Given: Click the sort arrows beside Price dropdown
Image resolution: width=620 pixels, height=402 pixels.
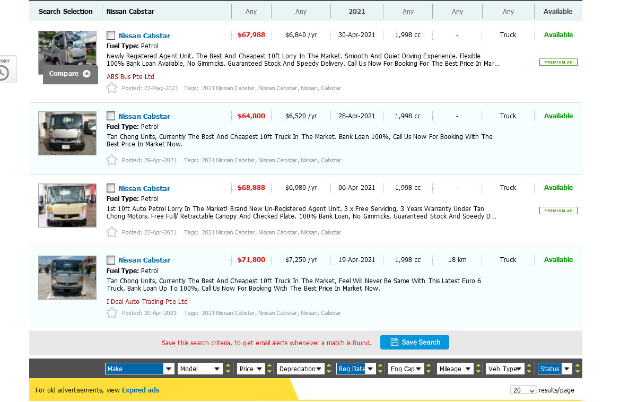Looking at the screenshot, I should [271, 369].
